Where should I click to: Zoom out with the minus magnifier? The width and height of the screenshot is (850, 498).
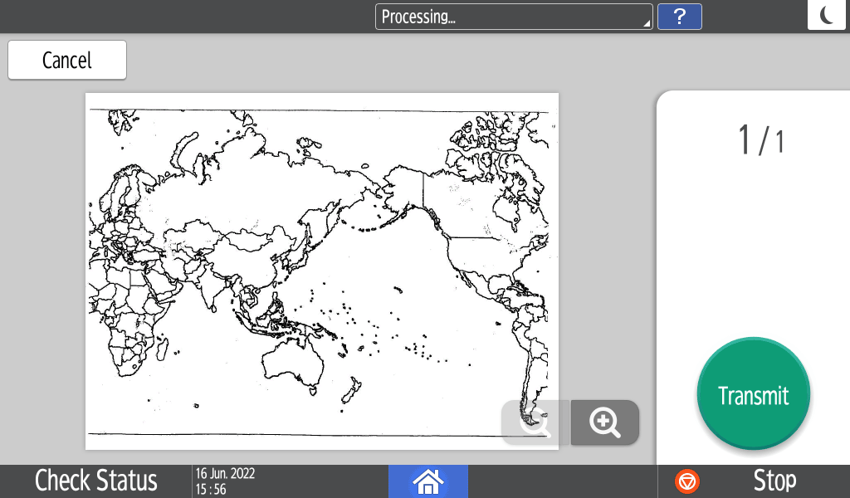click(535, 423)
